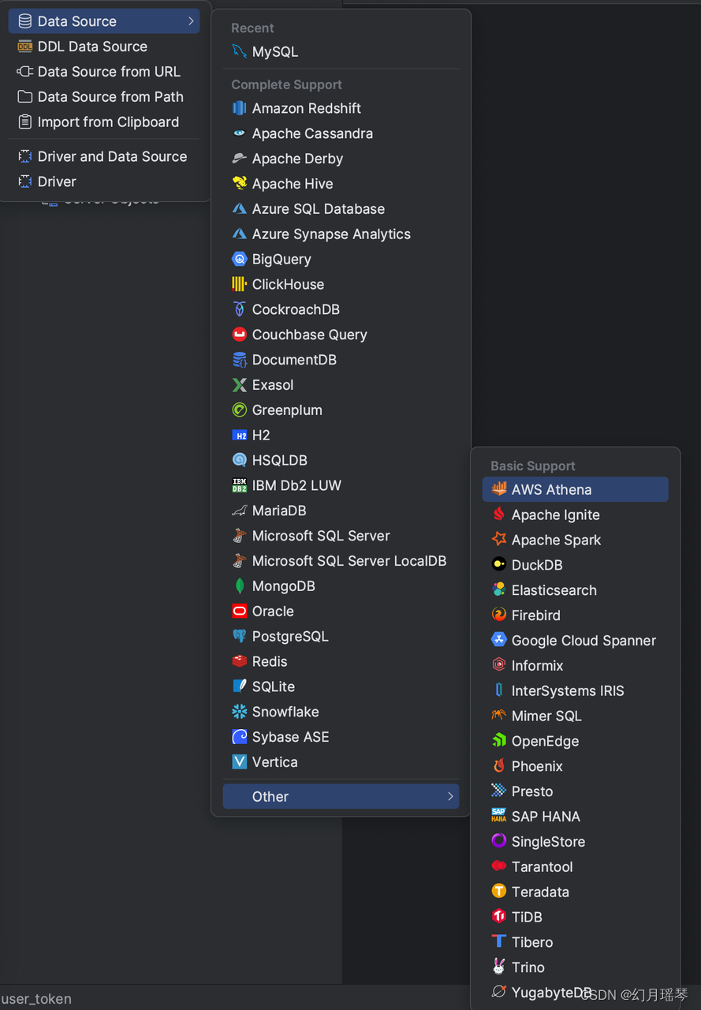Choose Data Source from URL
This screenshot has width=701, height=1010.
[x=104, y=72]
